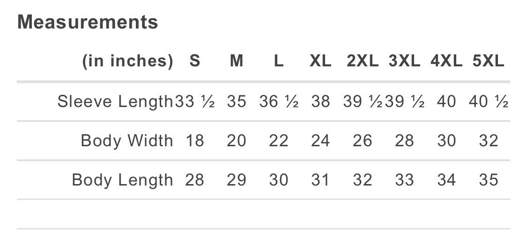Click Sleeve Length value 40 for 4XL
527x250 pixels.
coord(446,101)
